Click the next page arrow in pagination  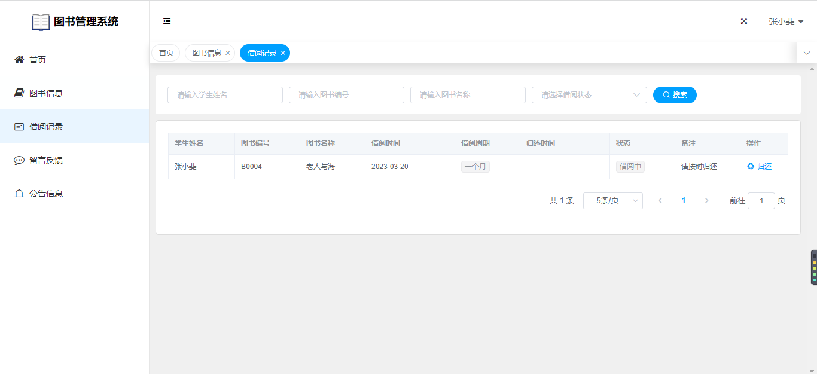click(x=706, y=201)
